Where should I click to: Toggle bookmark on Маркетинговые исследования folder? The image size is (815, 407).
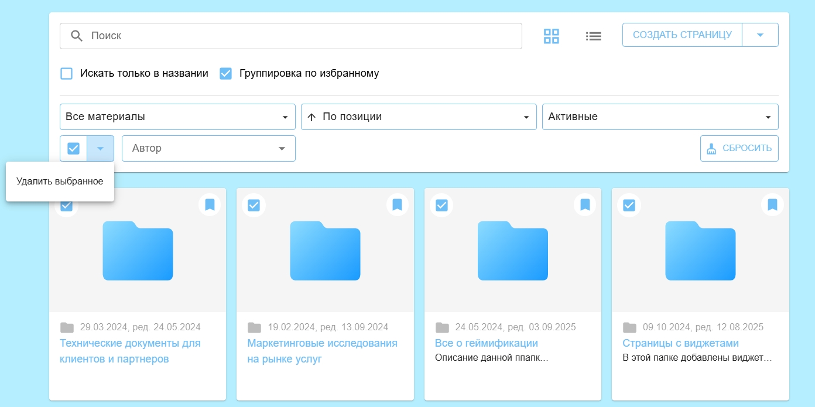[x=397, y=205]
